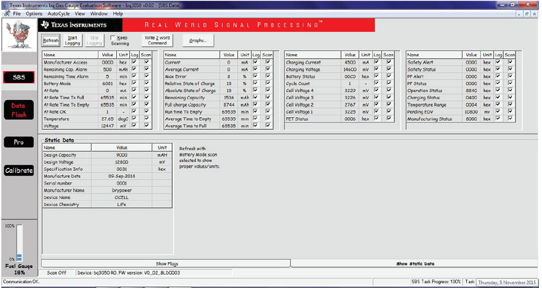This screenshot has width=542, height=288.
Task: Select the Charging Voltage value 14600
Action: pyautogui.click(x=350, y=69)
